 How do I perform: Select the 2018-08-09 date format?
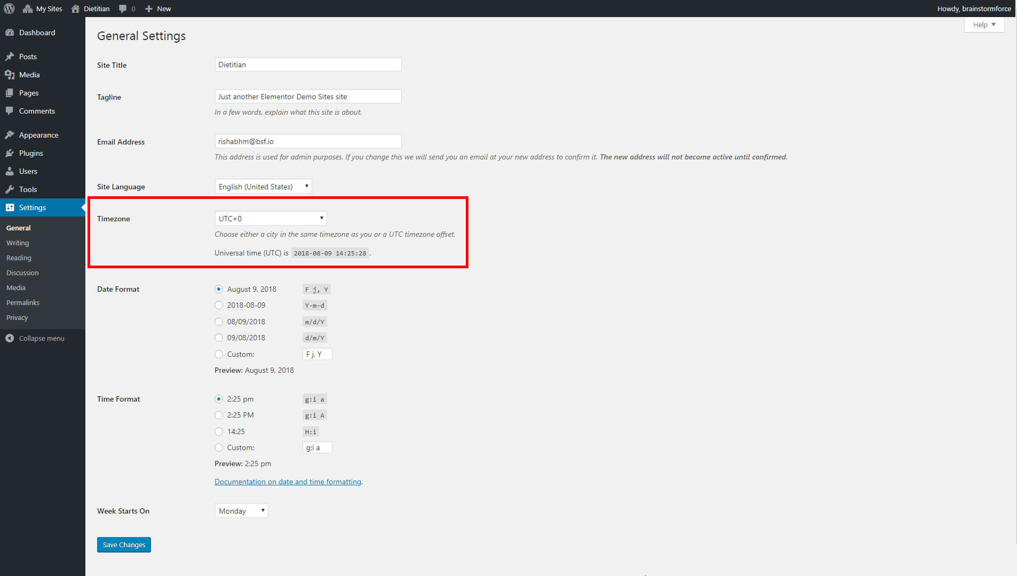click(219, 305)
